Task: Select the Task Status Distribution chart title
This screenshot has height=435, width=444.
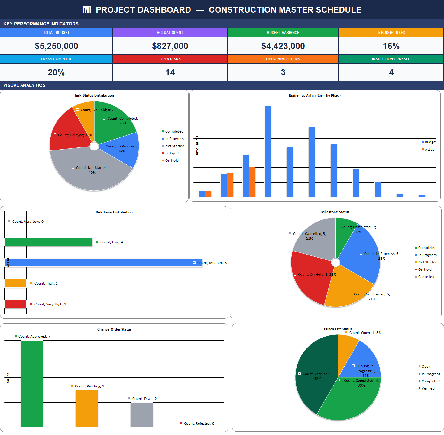Action: tap(94, 95)
